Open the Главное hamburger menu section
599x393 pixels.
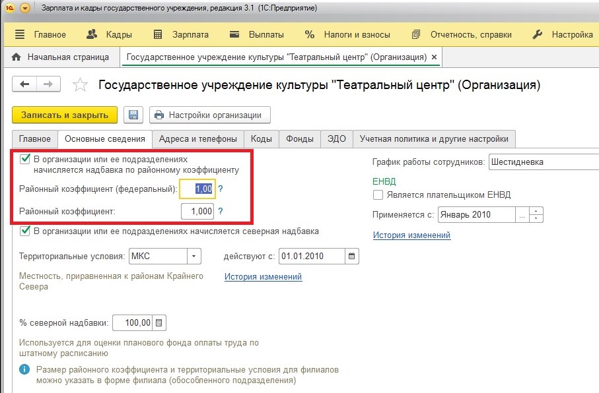click(x=40, y=35)
